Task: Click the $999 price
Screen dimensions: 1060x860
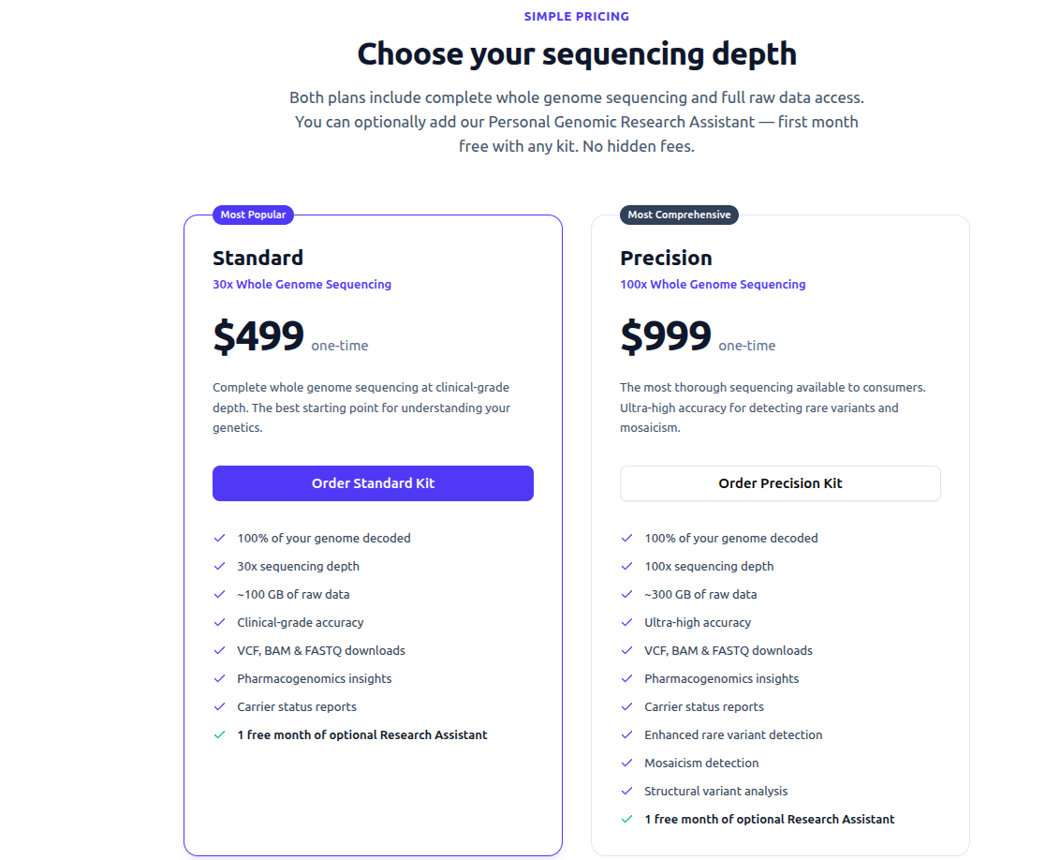Action: pyautogui.click(x=666, y=335)
